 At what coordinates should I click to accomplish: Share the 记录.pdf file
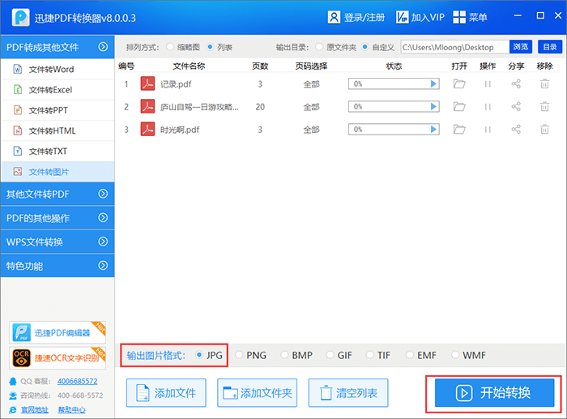516,84
